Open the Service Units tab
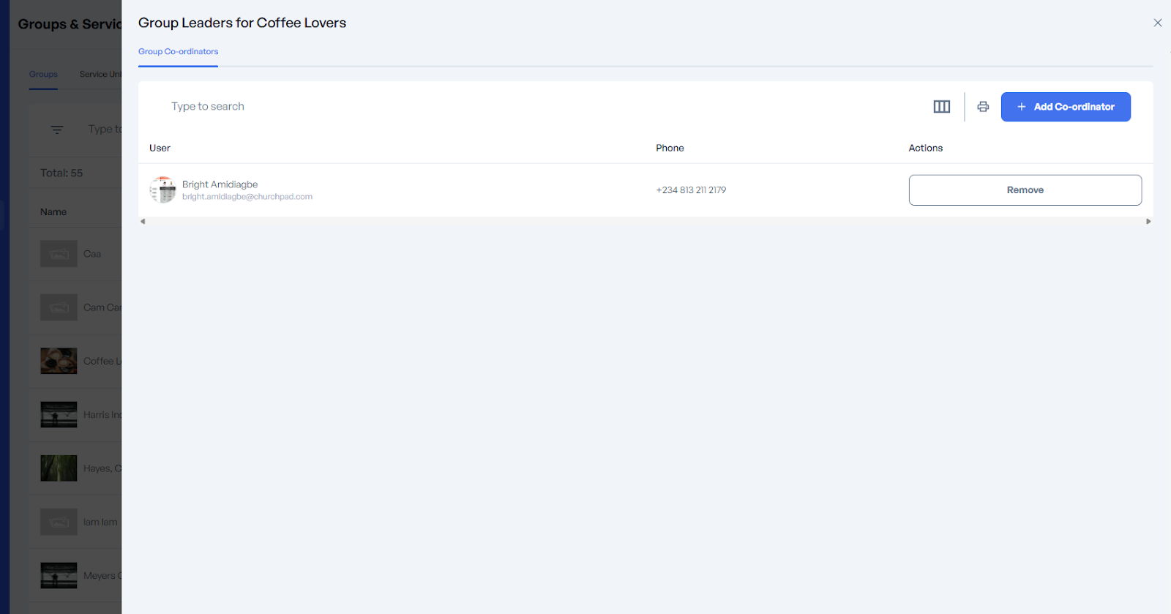Screen dimensions: 1171x614 pos(100,75)
